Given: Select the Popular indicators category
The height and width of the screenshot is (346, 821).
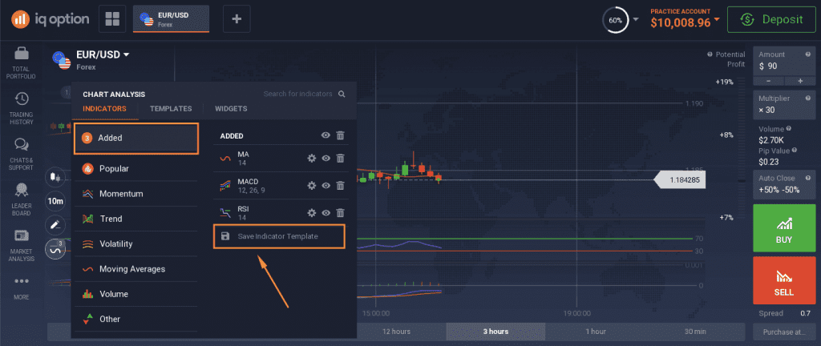Looking at the screenshot, I should [136, 168].
